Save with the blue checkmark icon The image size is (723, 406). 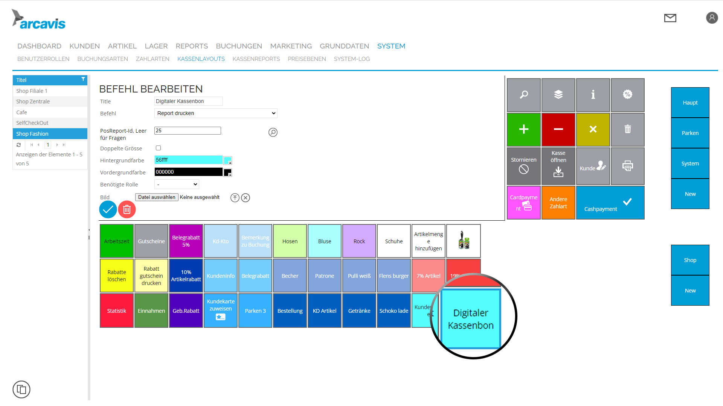point(108,209)
